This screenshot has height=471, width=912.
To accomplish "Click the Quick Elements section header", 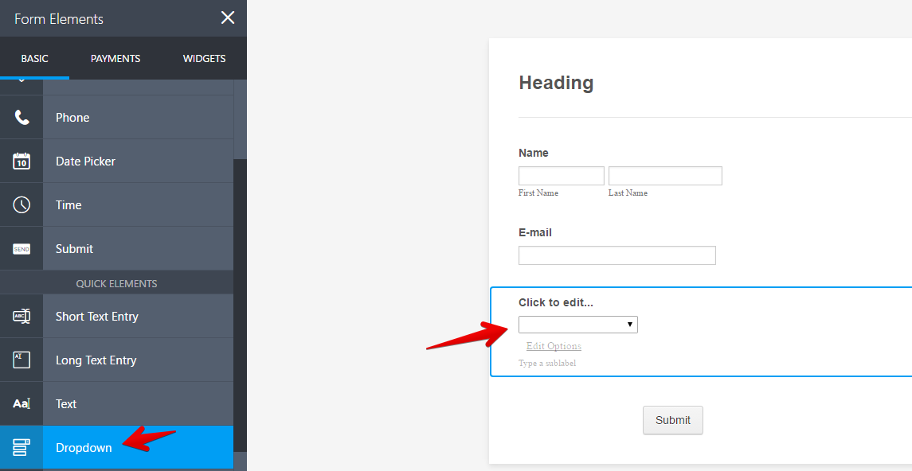I will pos(117,282).
